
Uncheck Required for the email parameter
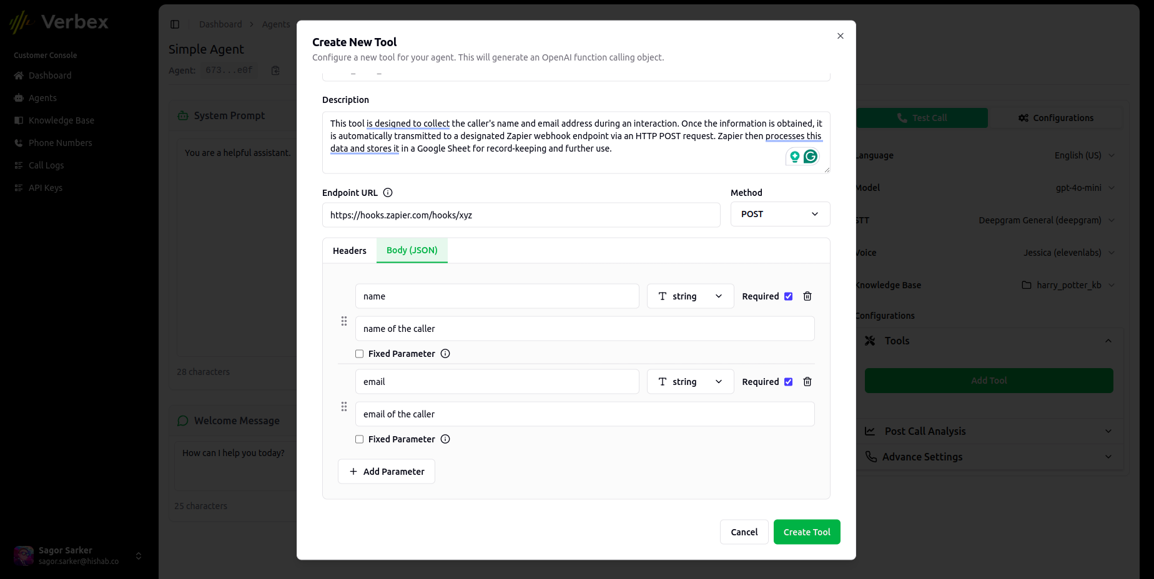coord(788,382)
